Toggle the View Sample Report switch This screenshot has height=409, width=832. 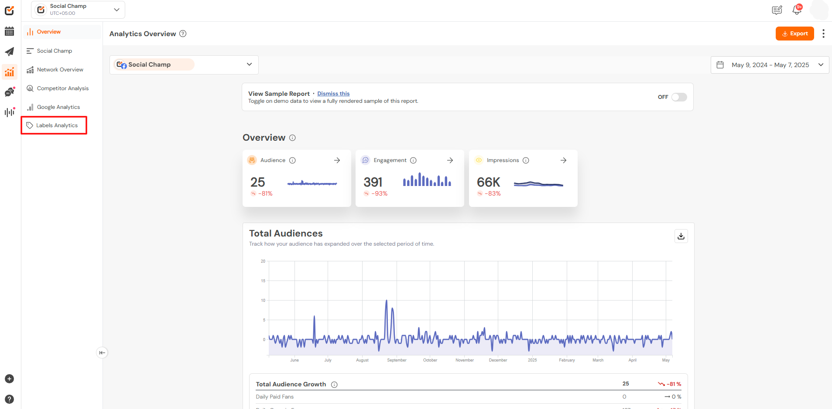coord(679,97)
